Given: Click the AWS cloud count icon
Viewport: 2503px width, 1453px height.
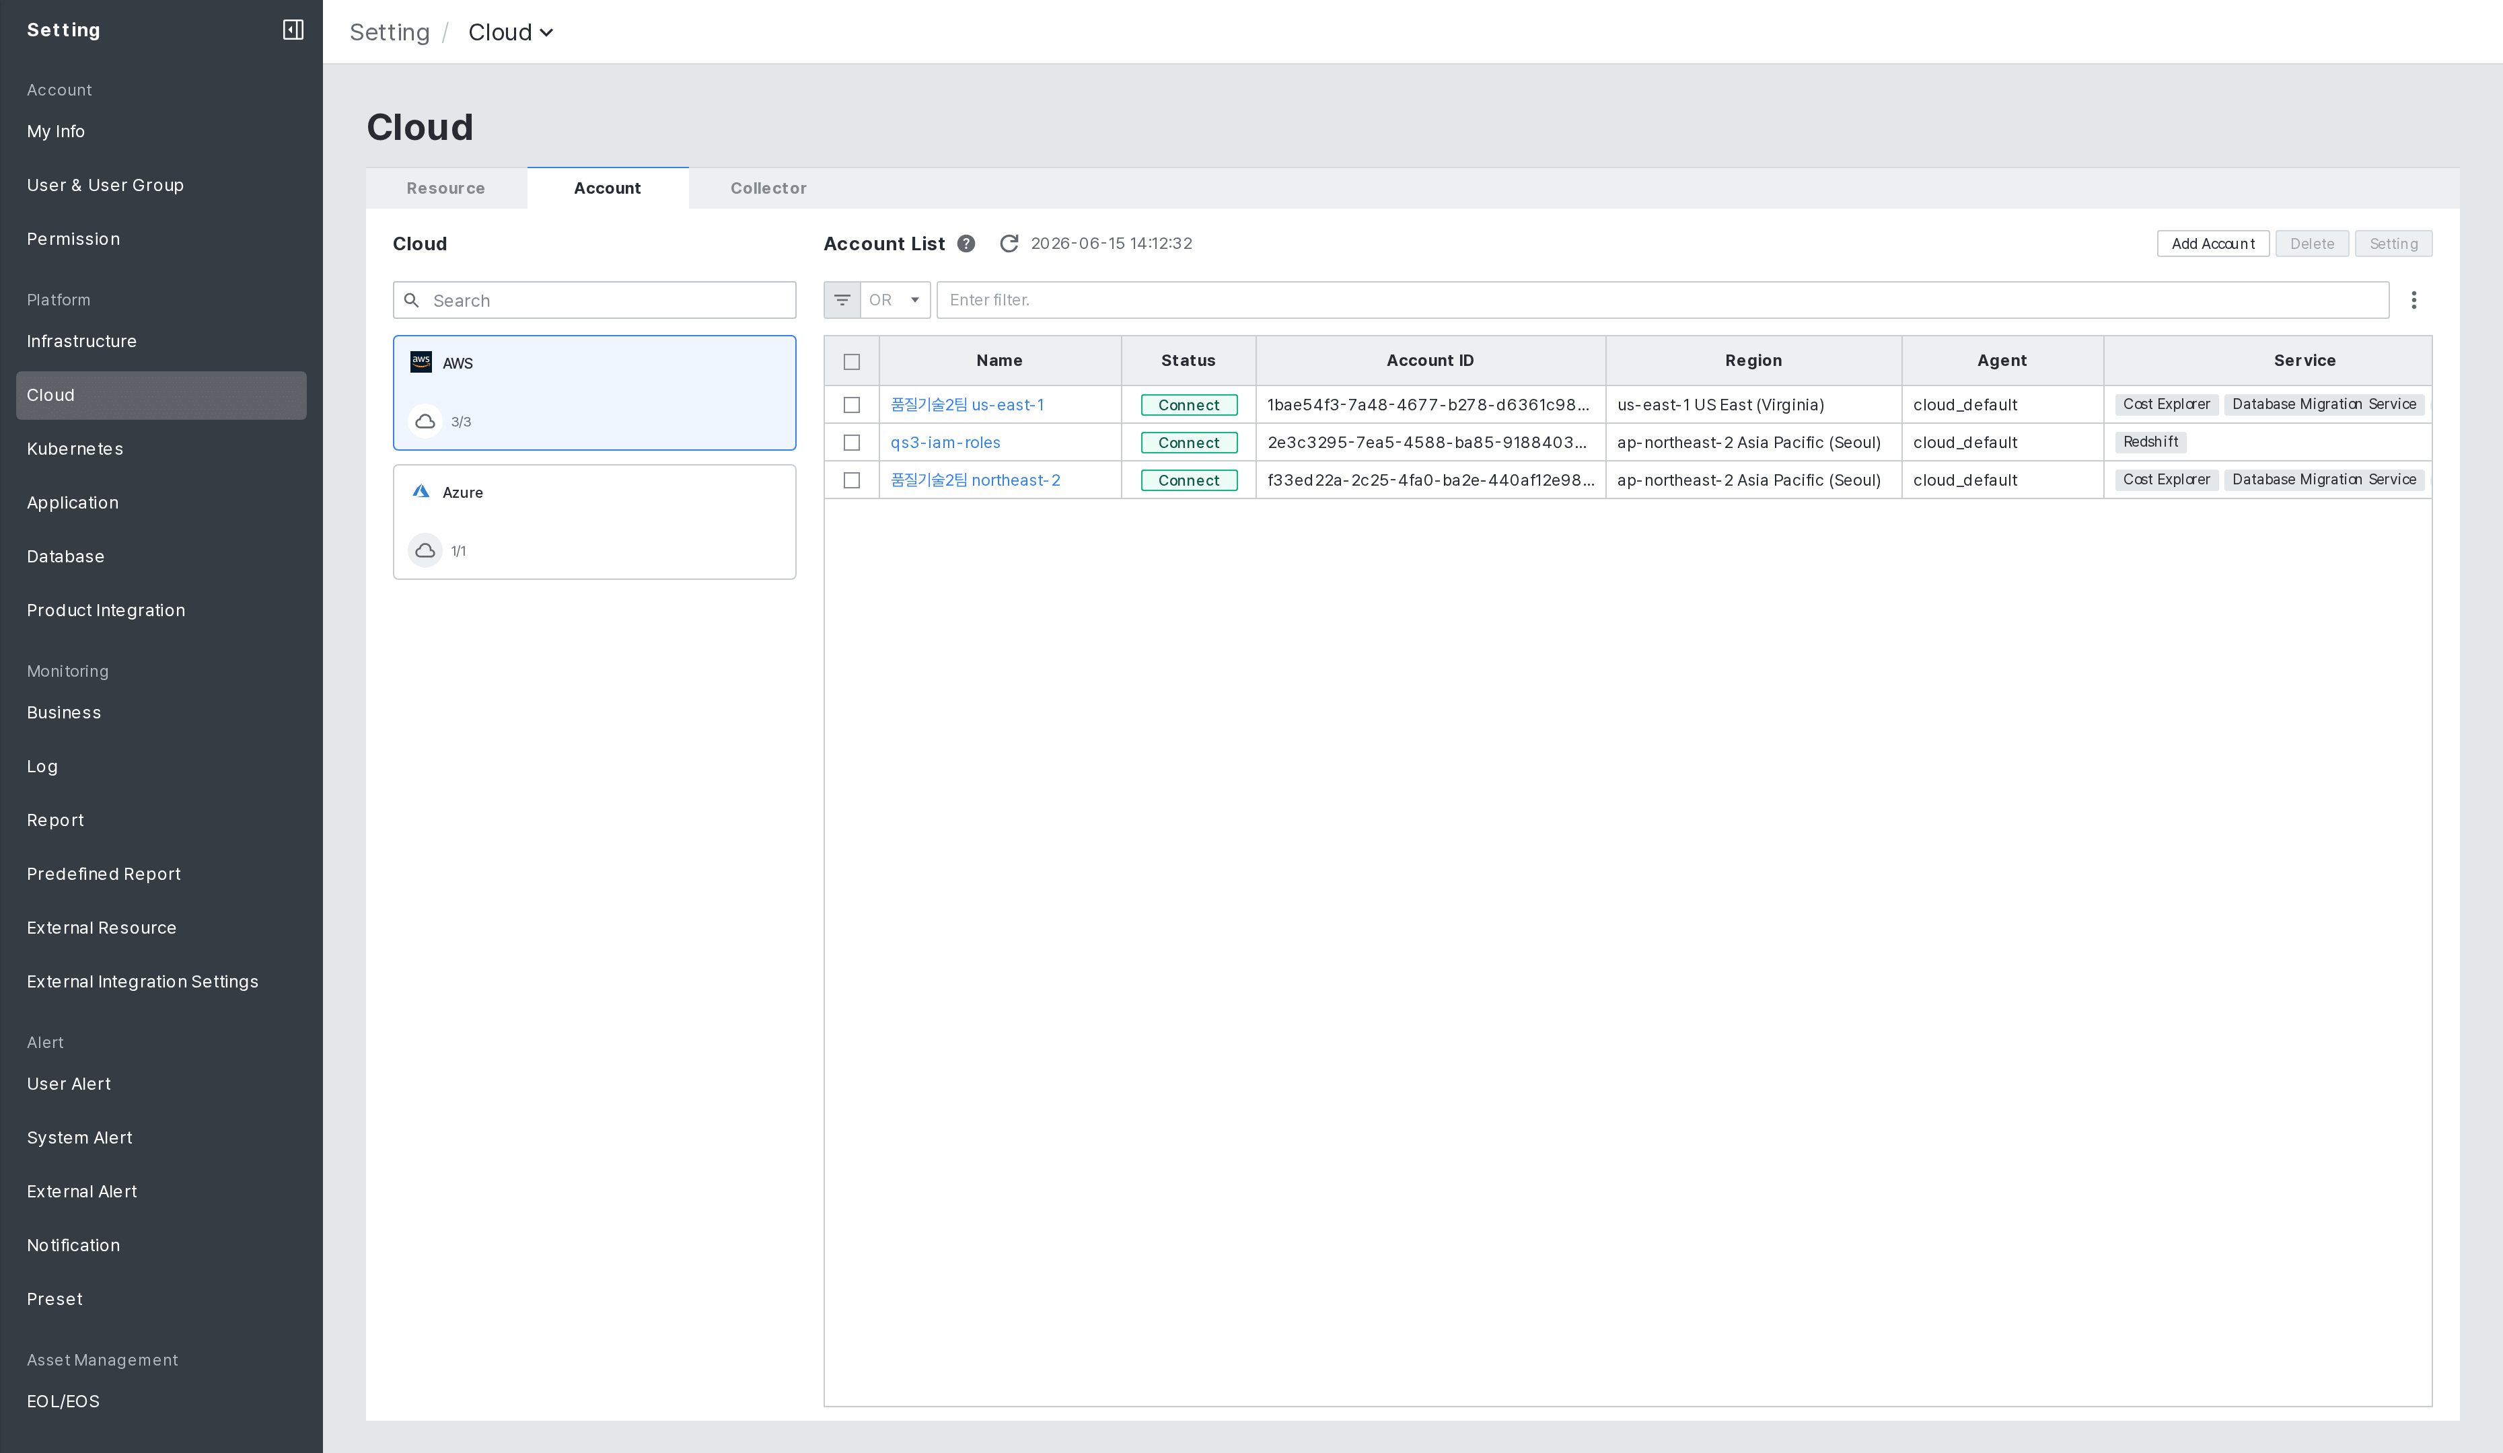Looking at the screenshot, I should [425, 421].
